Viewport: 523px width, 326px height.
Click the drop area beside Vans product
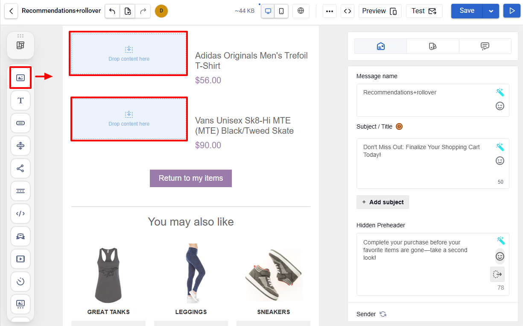(x=129, y=119)
